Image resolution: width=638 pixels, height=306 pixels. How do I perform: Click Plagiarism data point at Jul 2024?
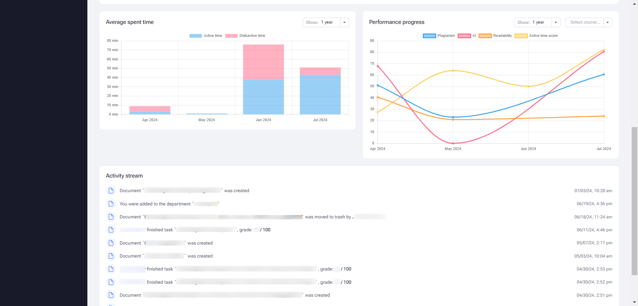coord(604,74)
